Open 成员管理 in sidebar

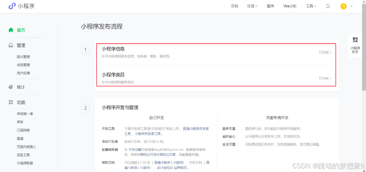(23, 65)
